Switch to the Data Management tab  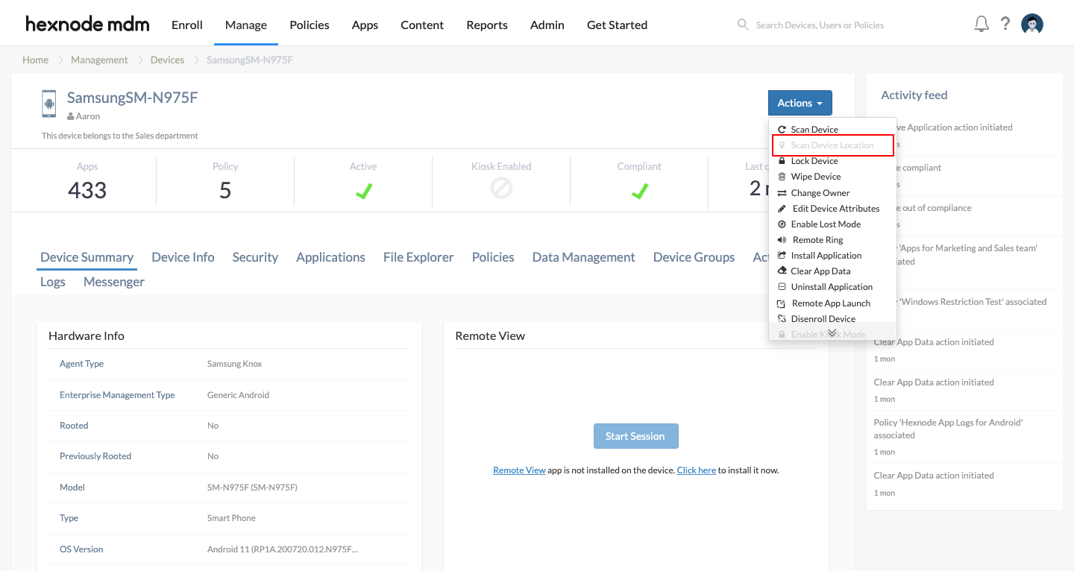pos(583,257)
